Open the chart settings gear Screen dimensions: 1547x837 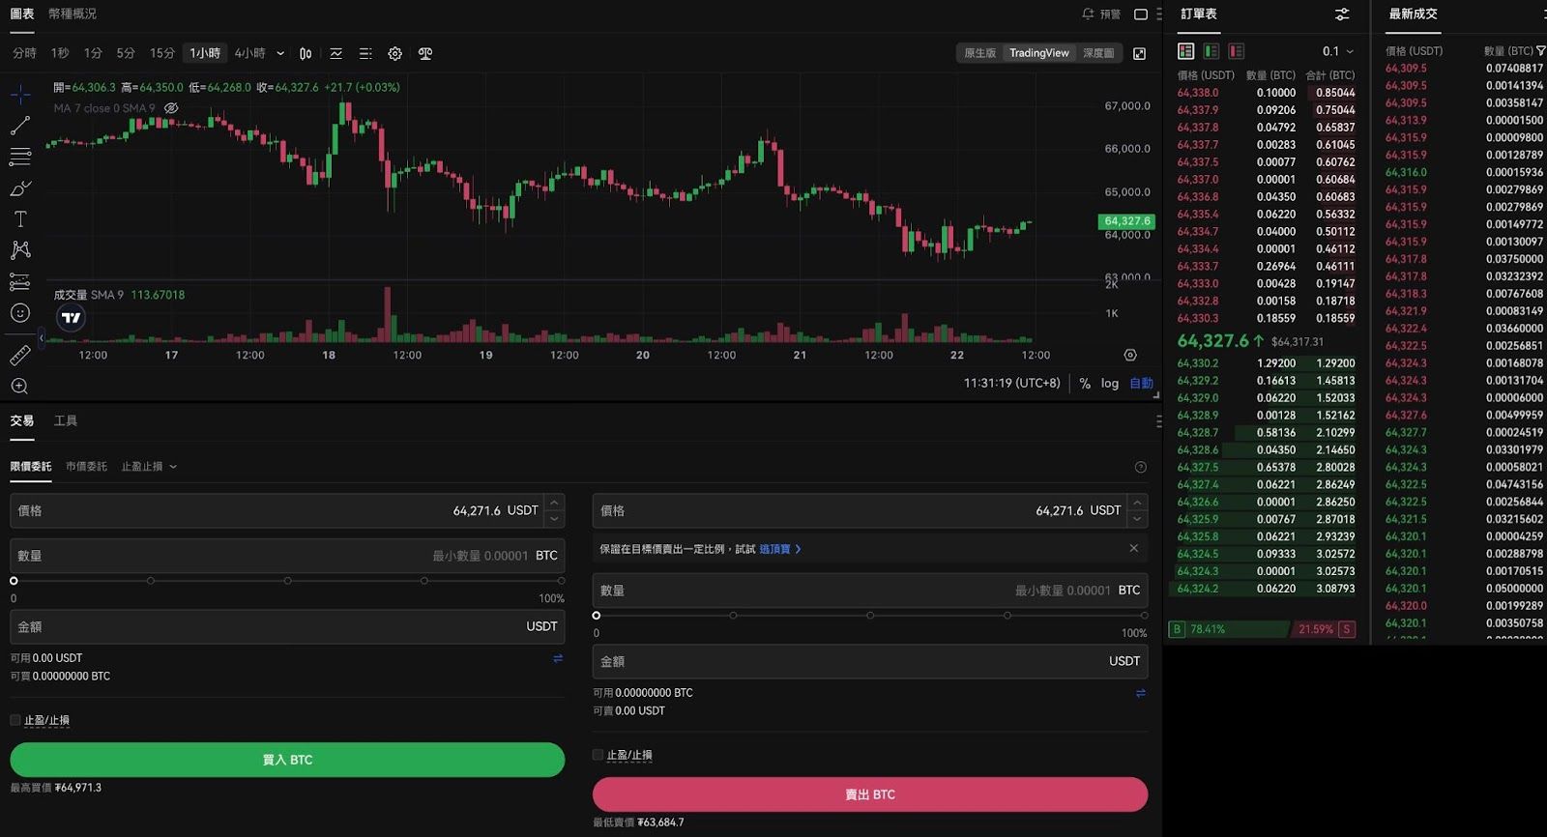(394, 54)
